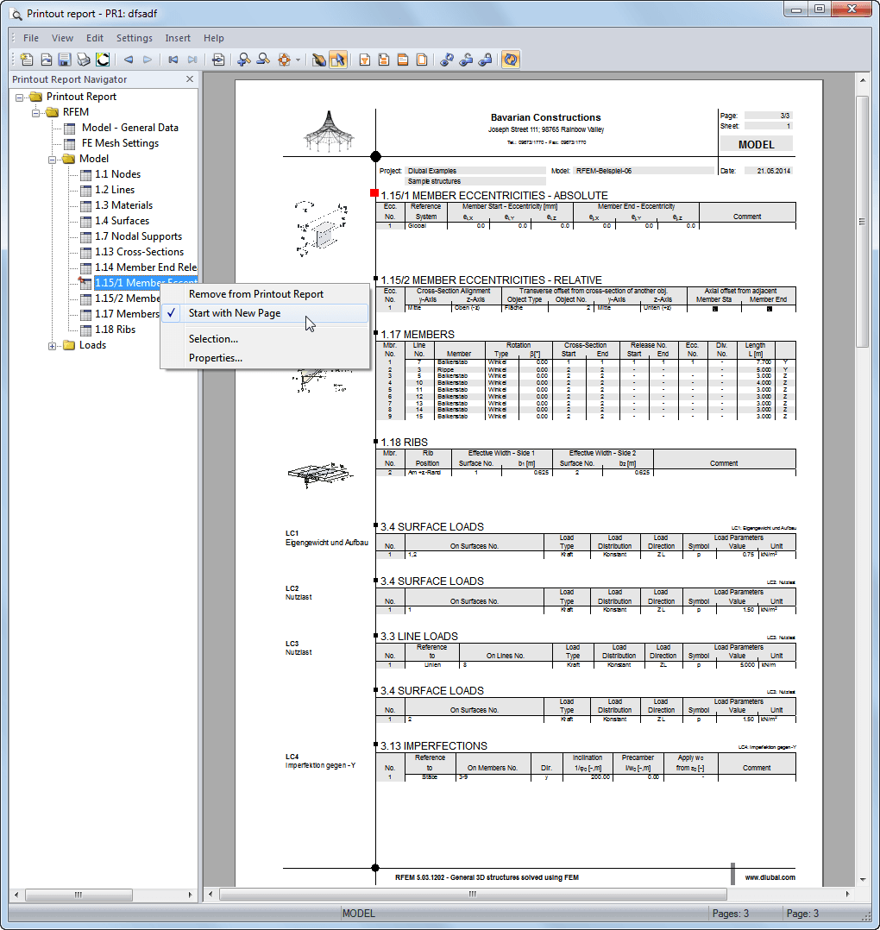Click the orange page filter icon
Image resolution: width=880 pixels, height=930 pixels.
point(365,60)
